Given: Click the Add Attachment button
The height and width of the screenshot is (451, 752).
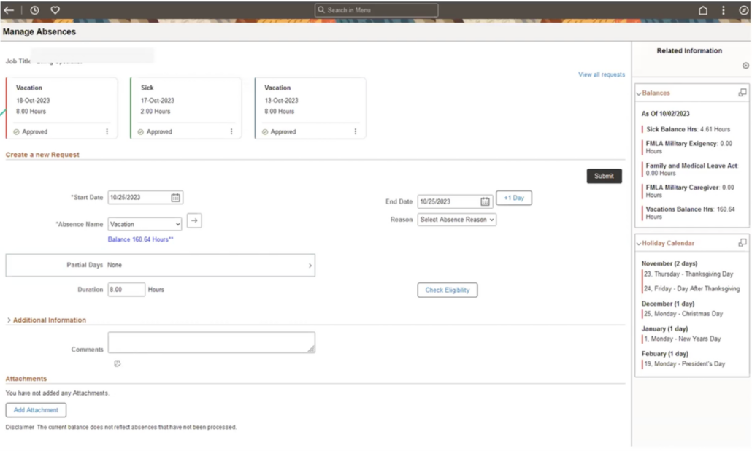Looking at the screenshot, I should [x=35, y=409].
